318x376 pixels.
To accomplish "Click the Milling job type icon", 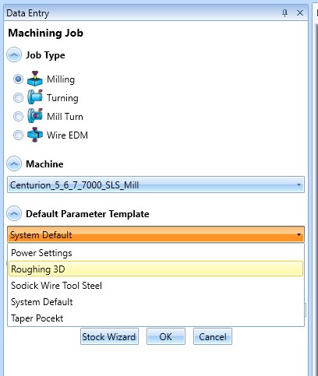I will pyautogui.click(x=35, y=79).
